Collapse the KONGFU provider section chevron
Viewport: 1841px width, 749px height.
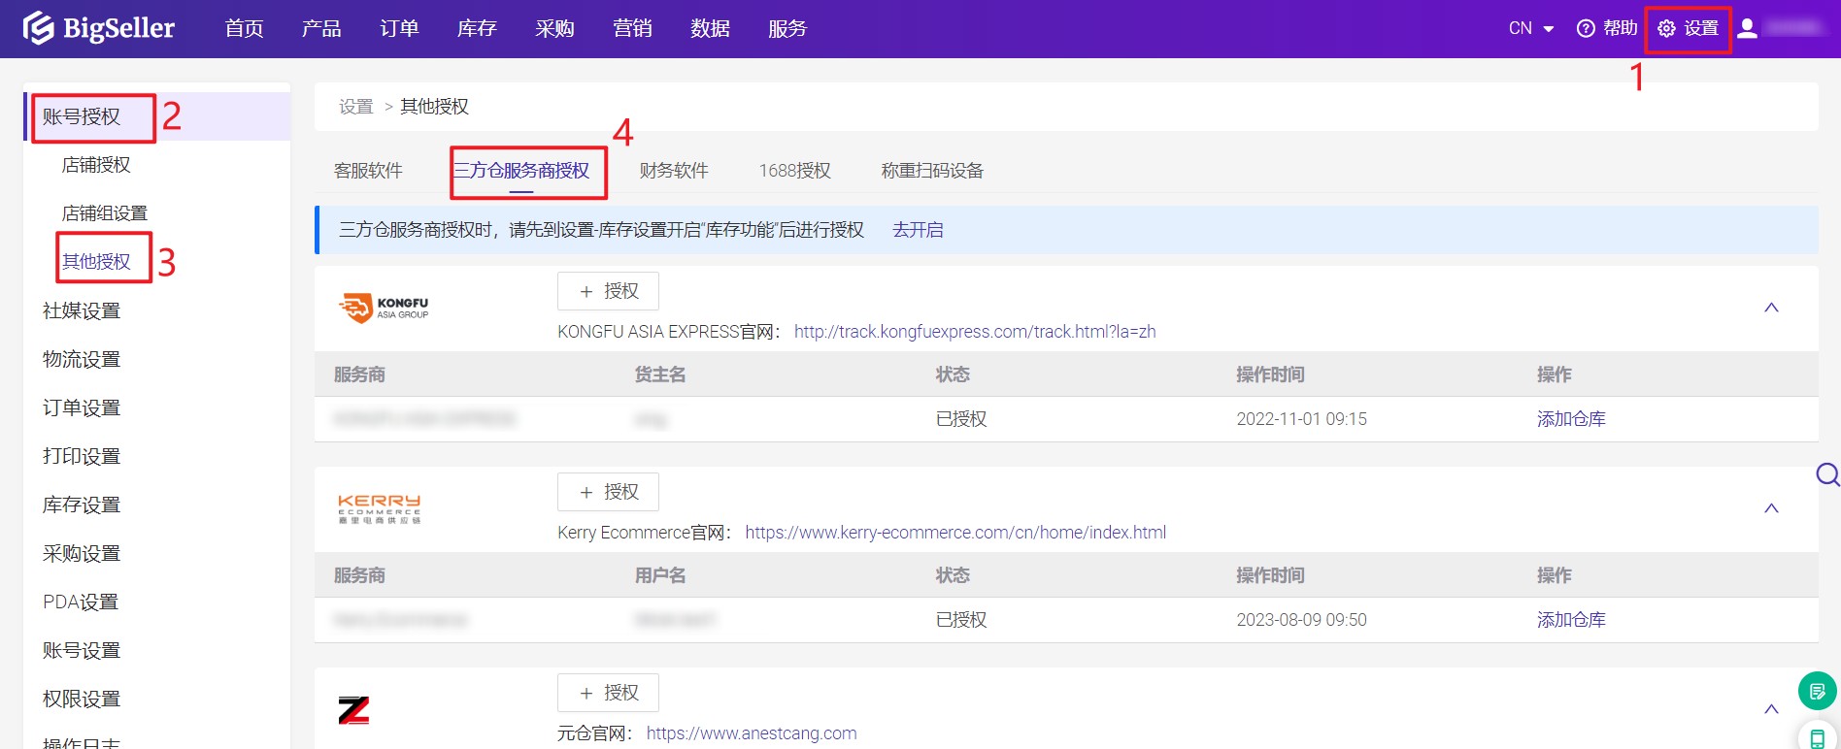click(x=1771, y=308)
